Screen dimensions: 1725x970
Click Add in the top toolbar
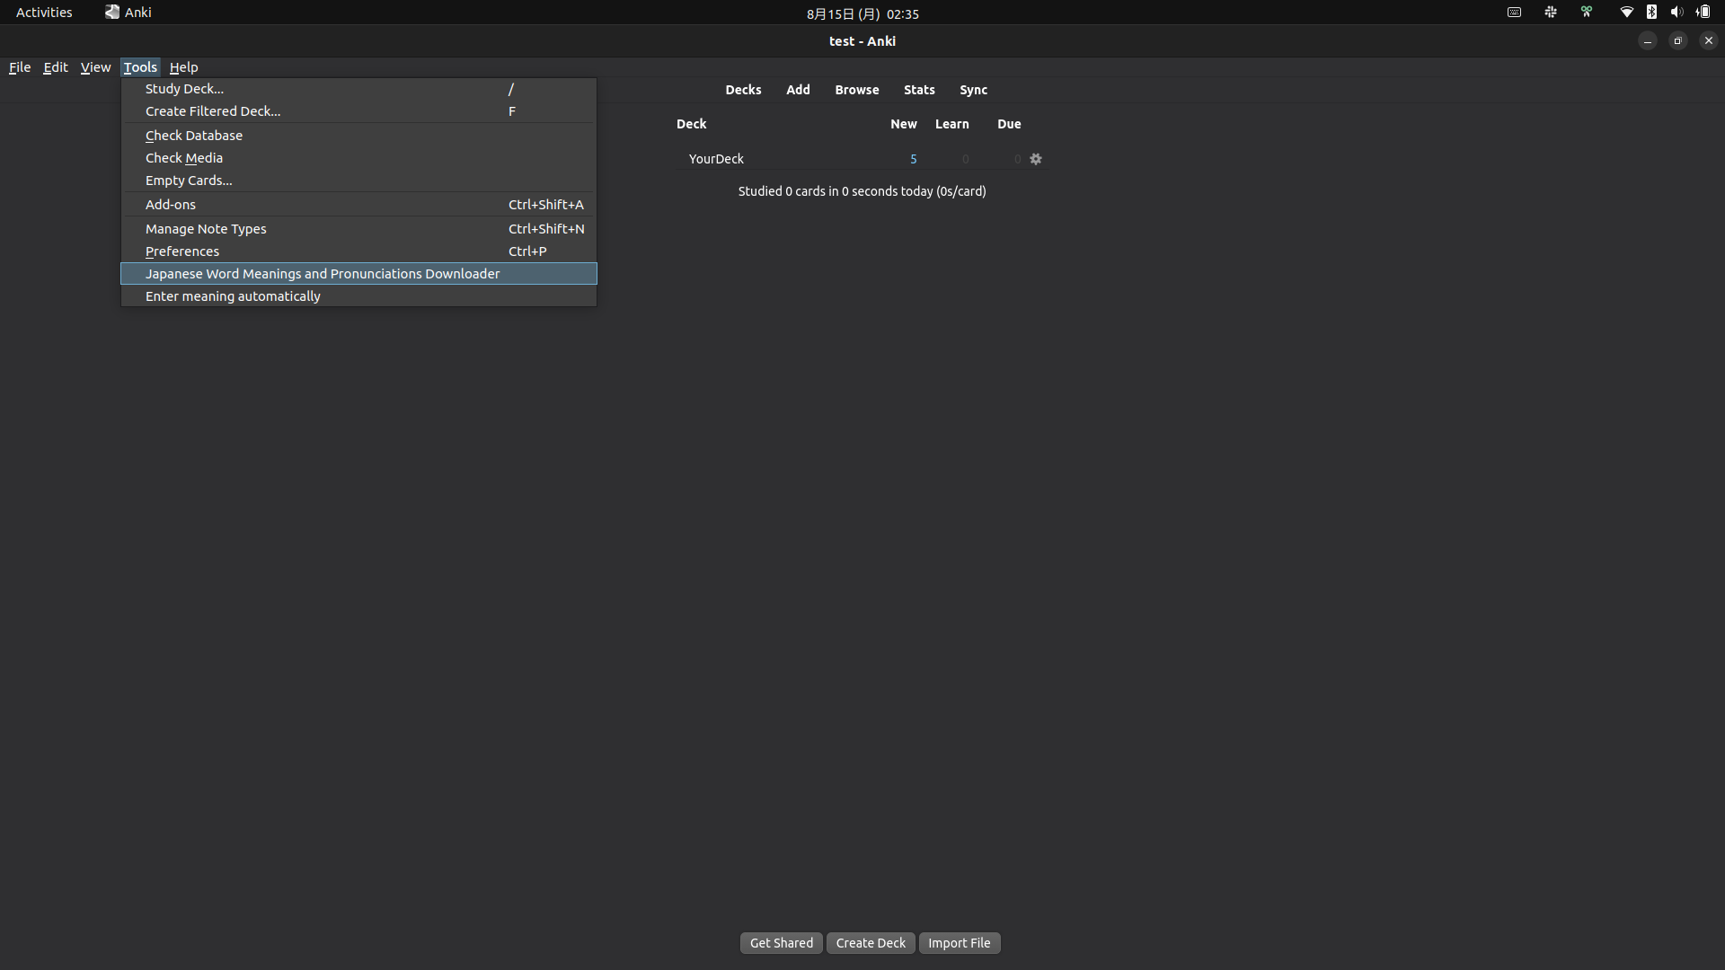pyautogui.click(x=798, y=90)
